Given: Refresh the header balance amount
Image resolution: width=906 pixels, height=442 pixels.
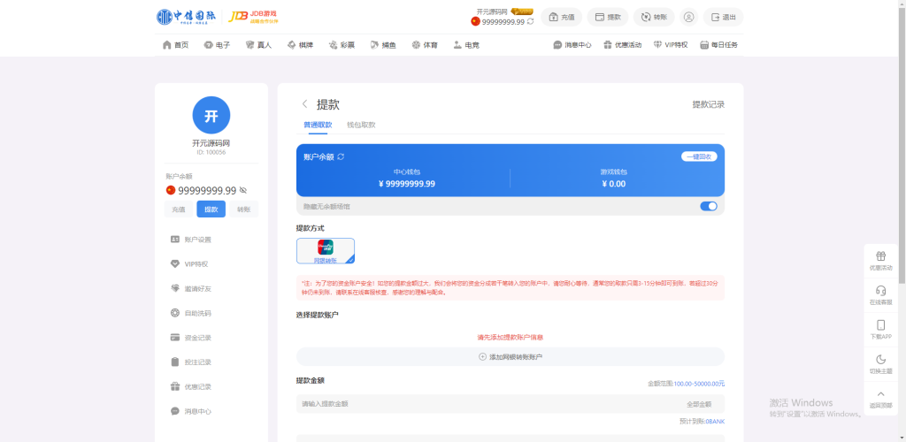Looking at the screenshot, I should point(530,21).
